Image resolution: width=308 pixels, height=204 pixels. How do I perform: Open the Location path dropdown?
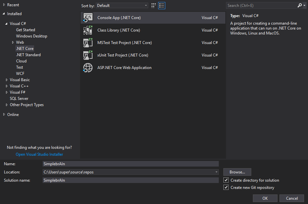(216, 172)
